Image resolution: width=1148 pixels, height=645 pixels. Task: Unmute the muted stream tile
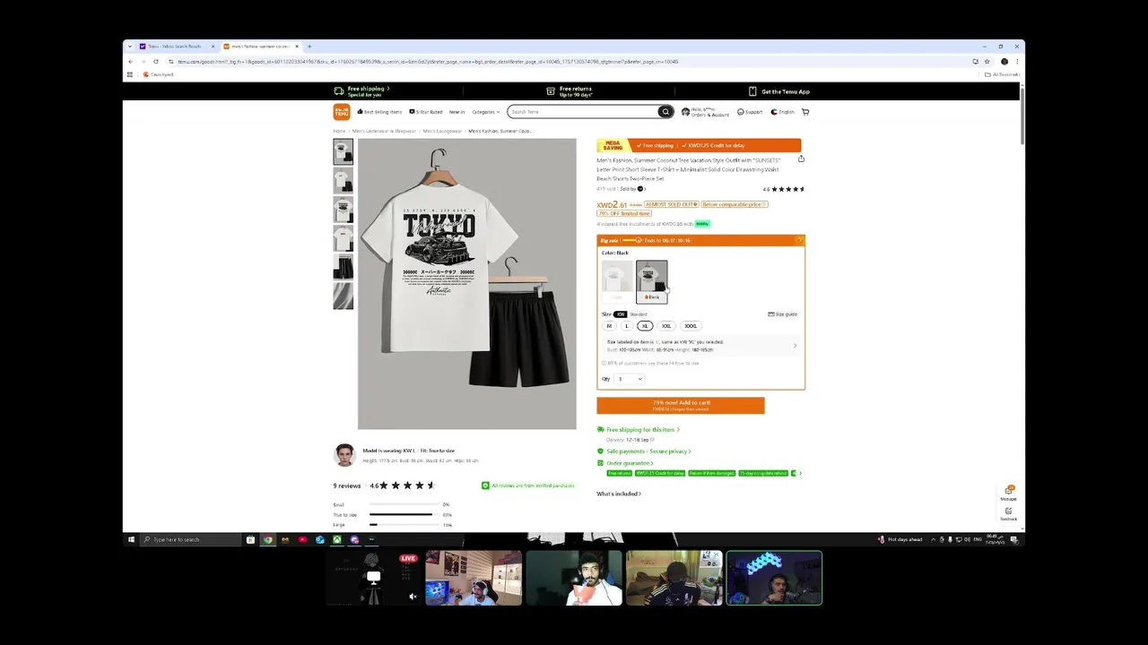[413, 597]
